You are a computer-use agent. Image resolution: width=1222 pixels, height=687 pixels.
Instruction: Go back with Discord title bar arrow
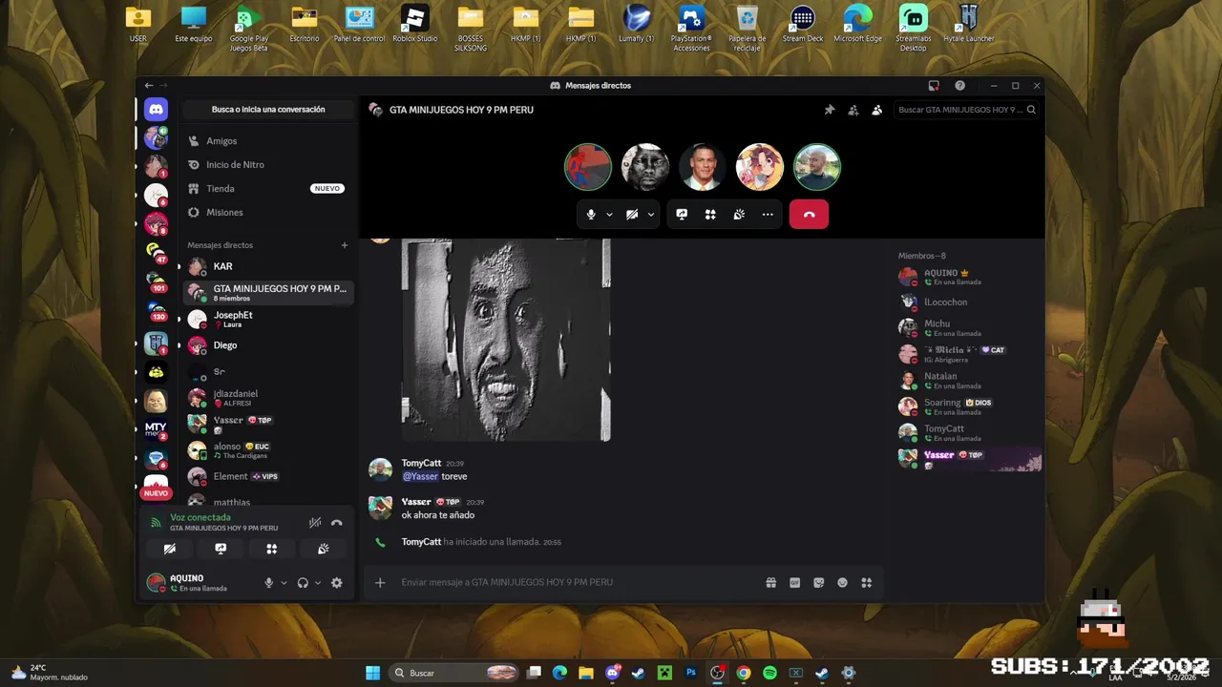point(149,86)
